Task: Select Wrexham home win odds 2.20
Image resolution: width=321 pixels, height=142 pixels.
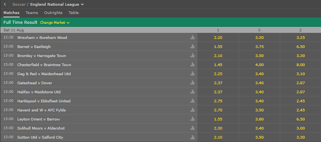Action: pyautogui.click(x=218, y=37)
